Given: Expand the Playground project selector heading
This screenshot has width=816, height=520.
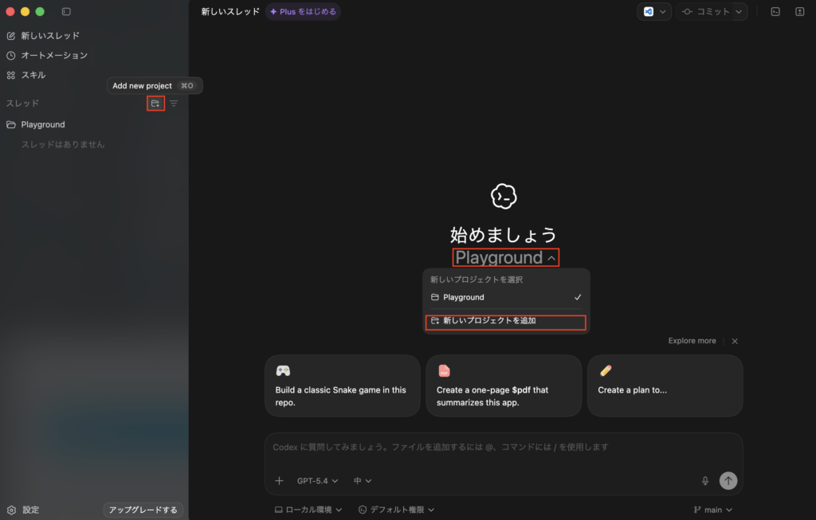Looking at the screenshot, I should click(505, 257).
